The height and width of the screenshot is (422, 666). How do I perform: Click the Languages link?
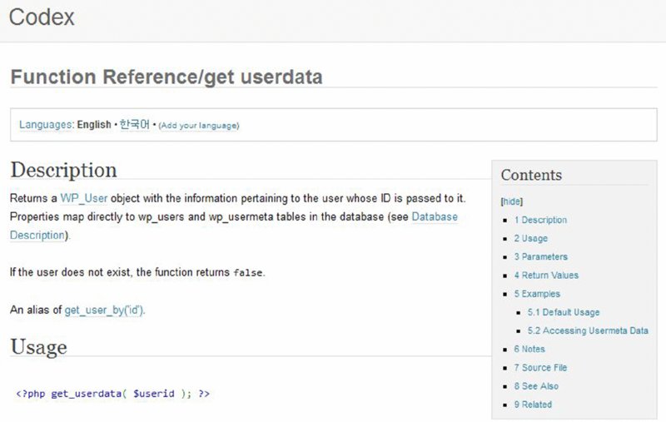(45, 125)
